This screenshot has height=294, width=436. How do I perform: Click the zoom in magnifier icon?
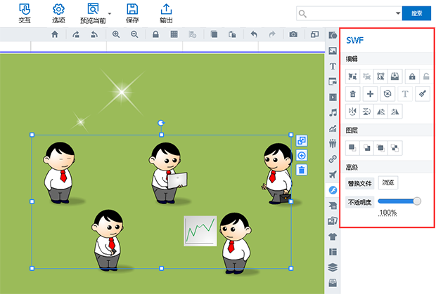point(116,34)
